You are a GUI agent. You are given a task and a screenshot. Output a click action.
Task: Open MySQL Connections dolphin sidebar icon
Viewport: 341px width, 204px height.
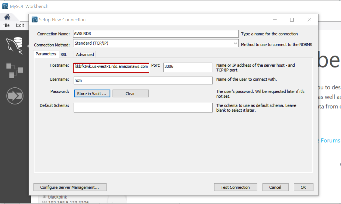(14, 45)
